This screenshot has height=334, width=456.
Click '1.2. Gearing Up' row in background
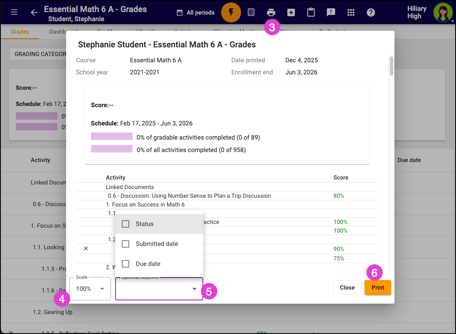click(x=53, y=312)
